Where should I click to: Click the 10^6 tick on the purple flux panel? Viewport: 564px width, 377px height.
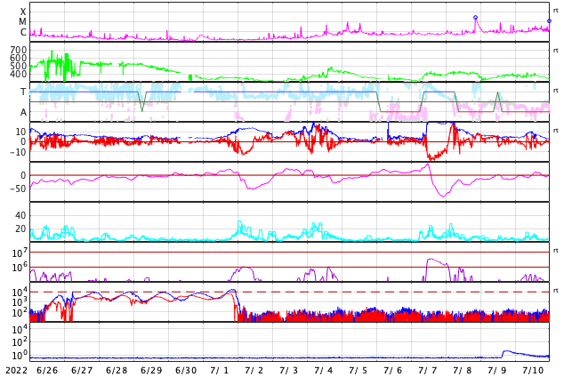pos(20,267)
